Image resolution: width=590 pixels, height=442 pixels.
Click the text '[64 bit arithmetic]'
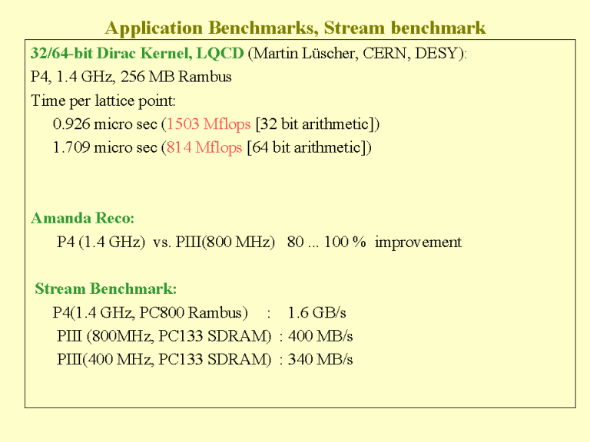click(x=307, y=147)
